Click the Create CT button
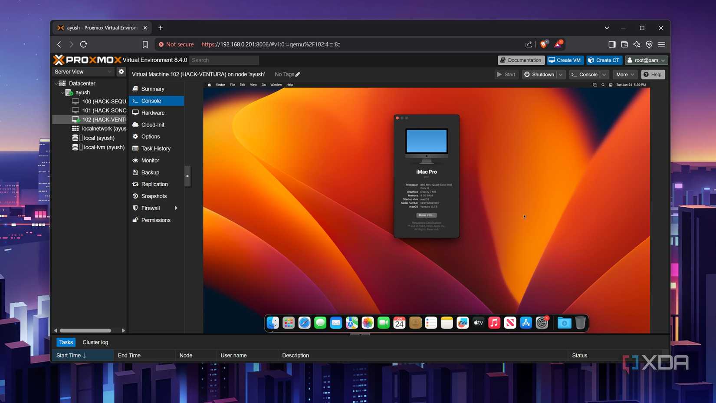Viewport: 716px width, 403px height. tap(604, 60)
